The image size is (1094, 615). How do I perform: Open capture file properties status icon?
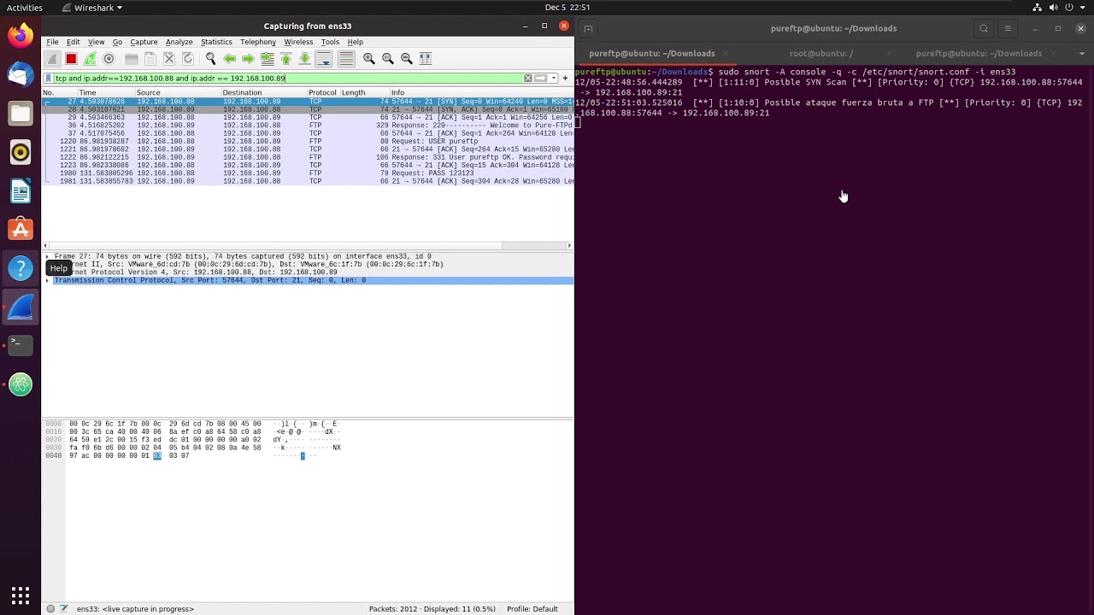pyautogui.click(x=63, y=609)
